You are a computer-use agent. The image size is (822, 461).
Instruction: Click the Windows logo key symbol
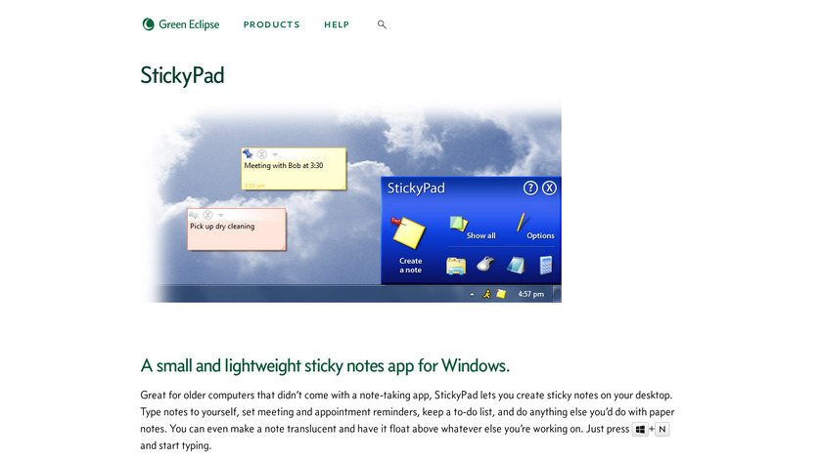pos(640,430)
